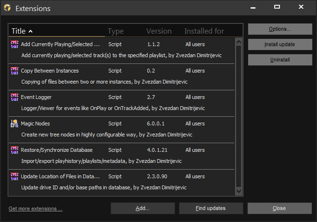Click the Add... button

(142, 208)
